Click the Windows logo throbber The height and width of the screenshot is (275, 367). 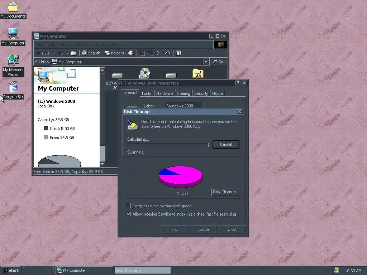(220, 44)
